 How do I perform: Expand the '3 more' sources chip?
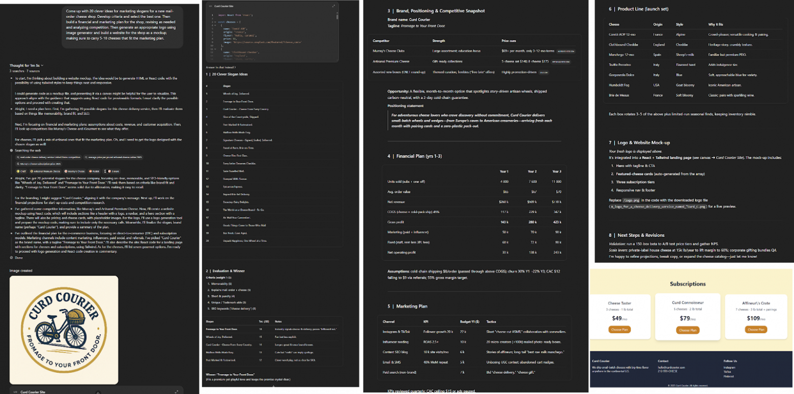[112, 171]
